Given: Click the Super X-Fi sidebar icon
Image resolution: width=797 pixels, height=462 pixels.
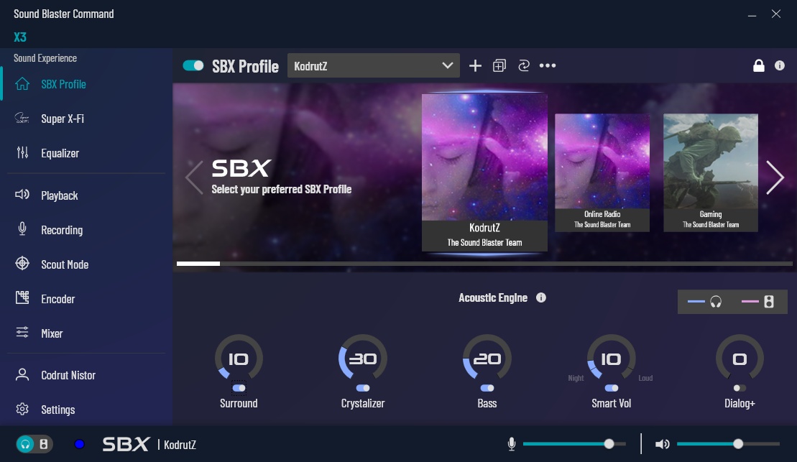Looking at the screenshot, I should tap(22, 118).
